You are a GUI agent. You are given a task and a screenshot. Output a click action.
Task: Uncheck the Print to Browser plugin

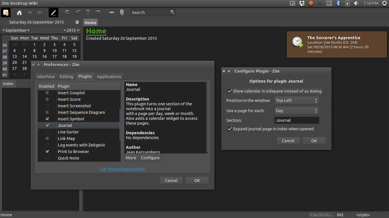[47, 151]
